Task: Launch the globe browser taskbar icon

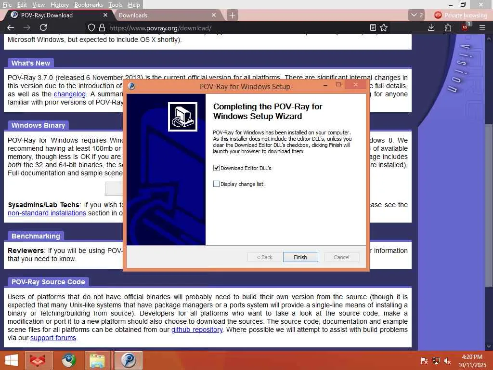Action: click(68, 360)
